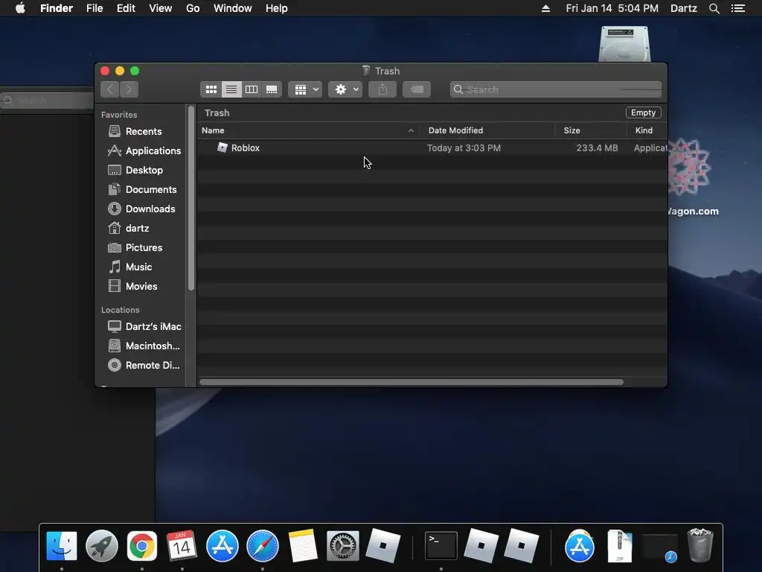Open Documents in the sidebar

tap(150, 190)
